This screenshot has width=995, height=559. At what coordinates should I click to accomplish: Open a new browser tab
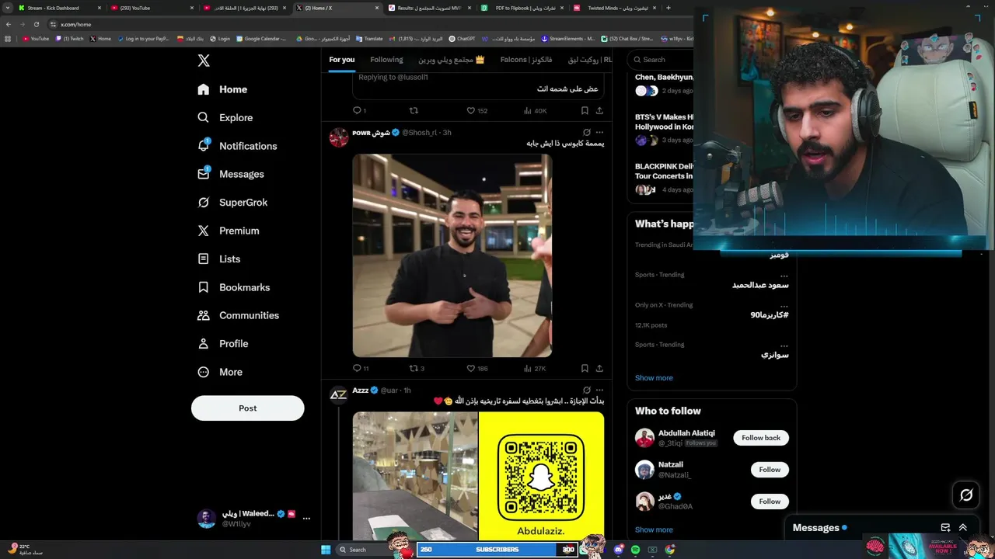(x=669, y=8)
